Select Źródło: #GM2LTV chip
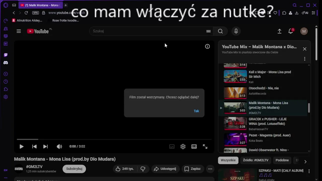322x181 pixels. [x=256, y=160]
